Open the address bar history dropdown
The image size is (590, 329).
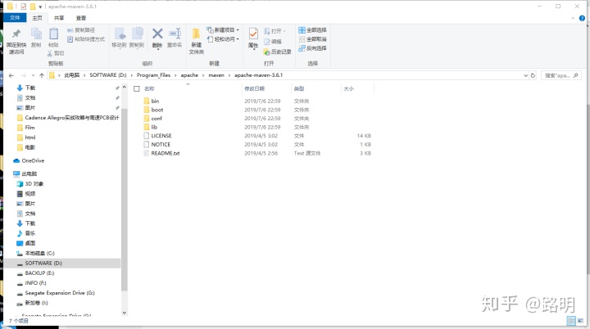525,75
